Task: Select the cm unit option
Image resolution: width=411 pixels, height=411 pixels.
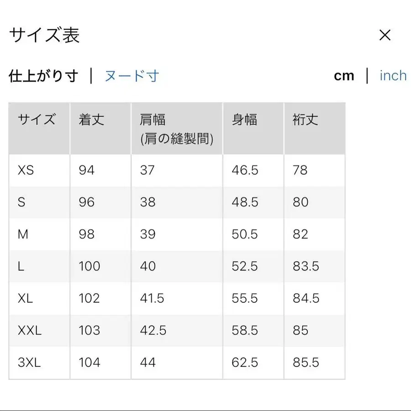Action: [x=344, y=75]
